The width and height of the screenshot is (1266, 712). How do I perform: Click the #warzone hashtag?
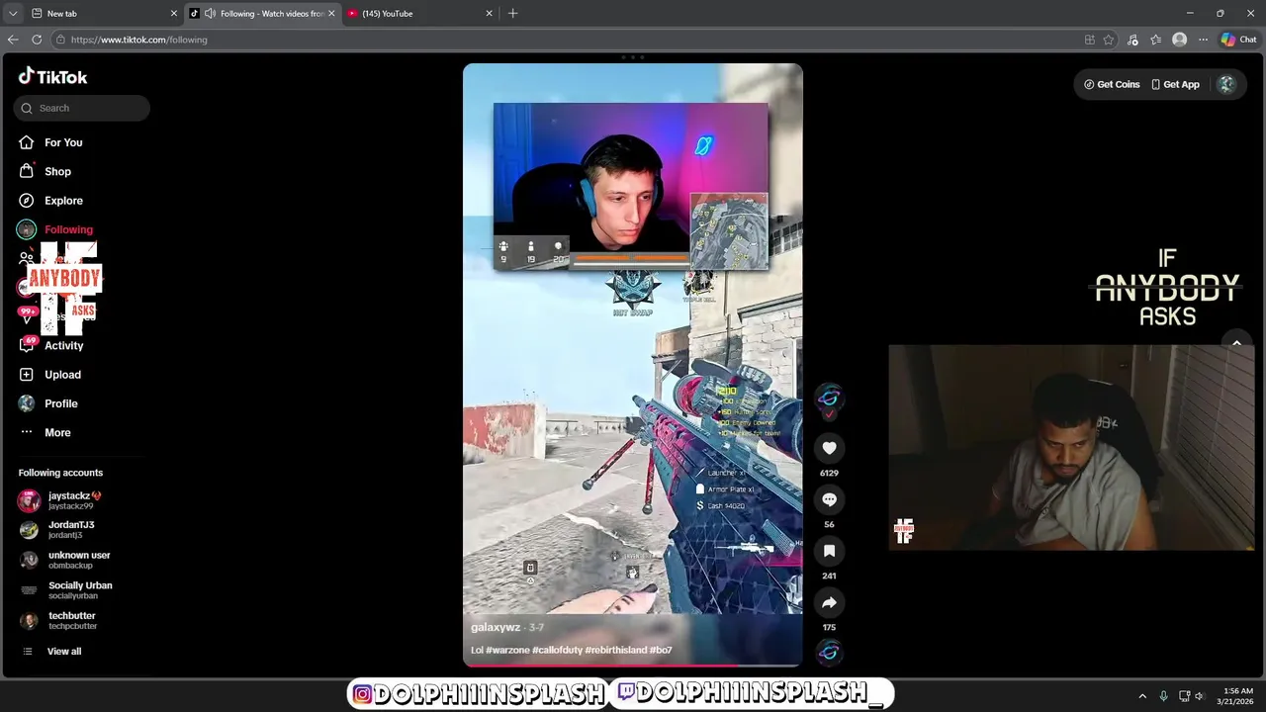(507, 650)
